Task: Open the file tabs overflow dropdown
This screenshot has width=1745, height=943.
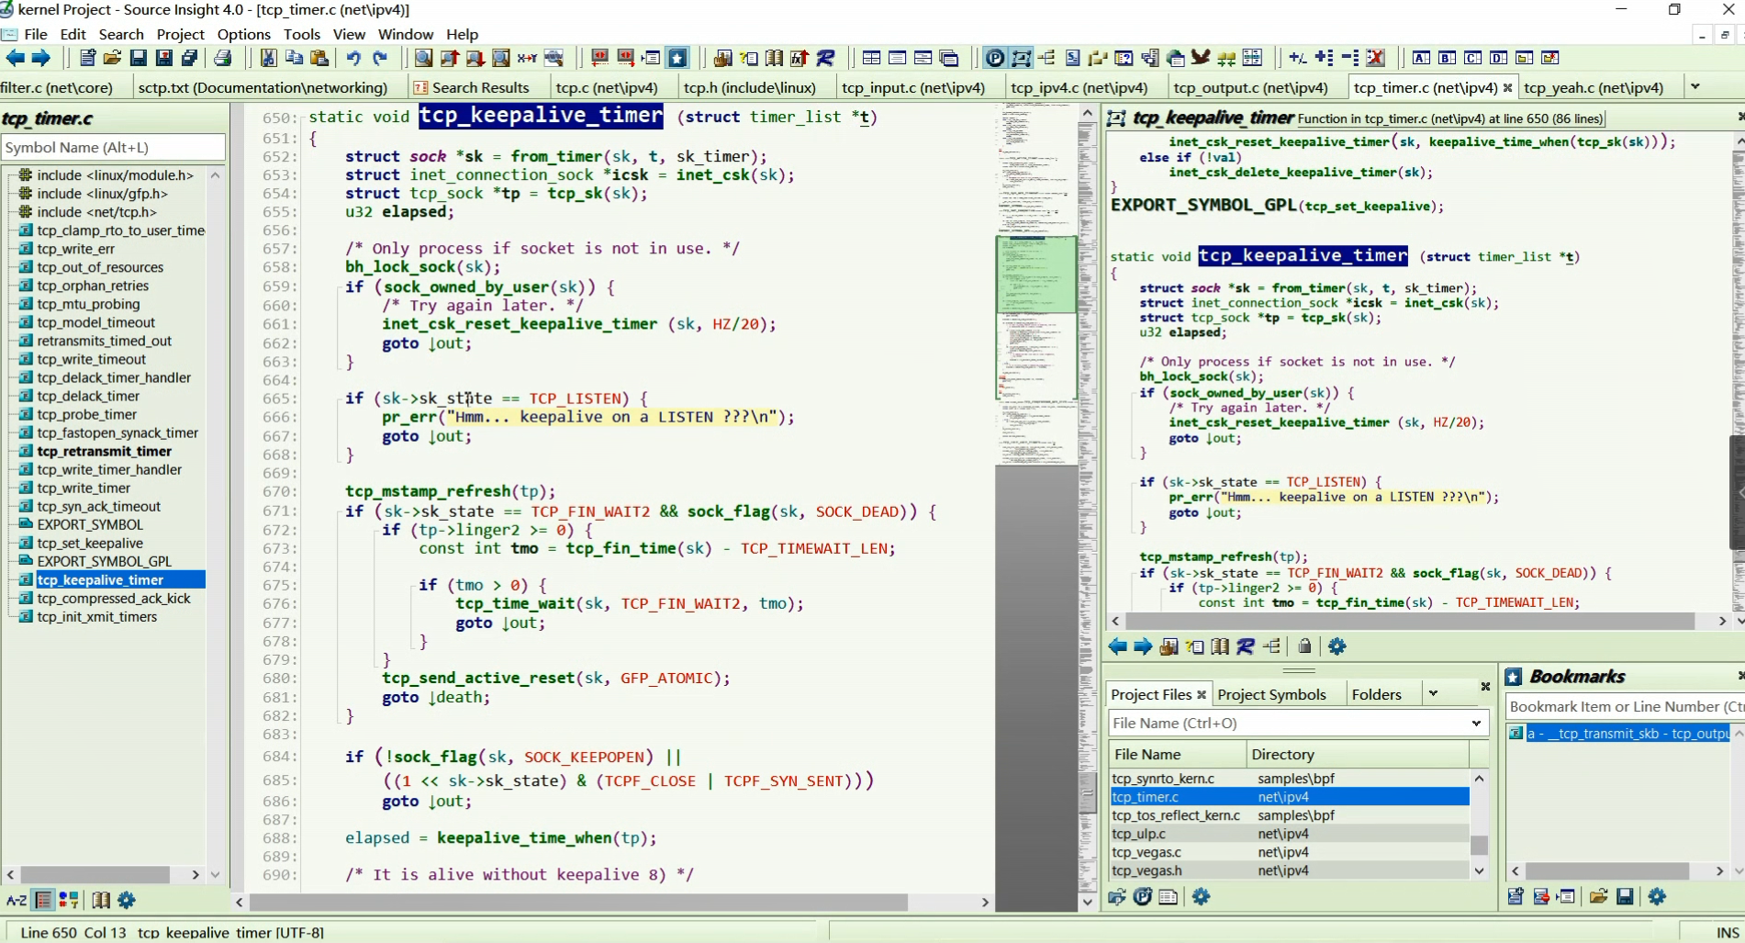Action: click(1695, 86)
